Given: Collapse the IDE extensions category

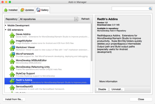Looking at the screenshot, I should [x=6, y=30].
